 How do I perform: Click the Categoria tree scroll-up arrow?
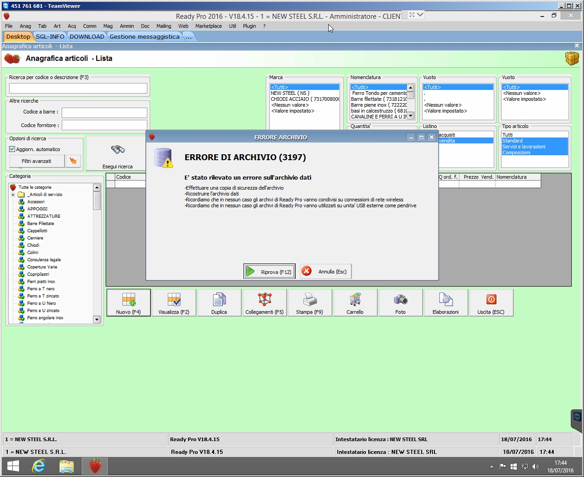tap(97, 187)
